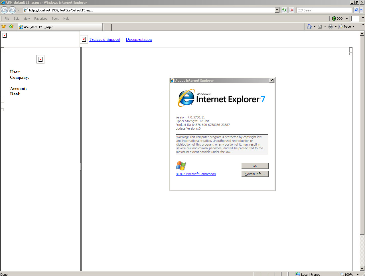Image resolution: width=365 pixels, height=276 pixels.
Task: Click the Windows flag logo in the dialog
Action: [x=181, y=166]
